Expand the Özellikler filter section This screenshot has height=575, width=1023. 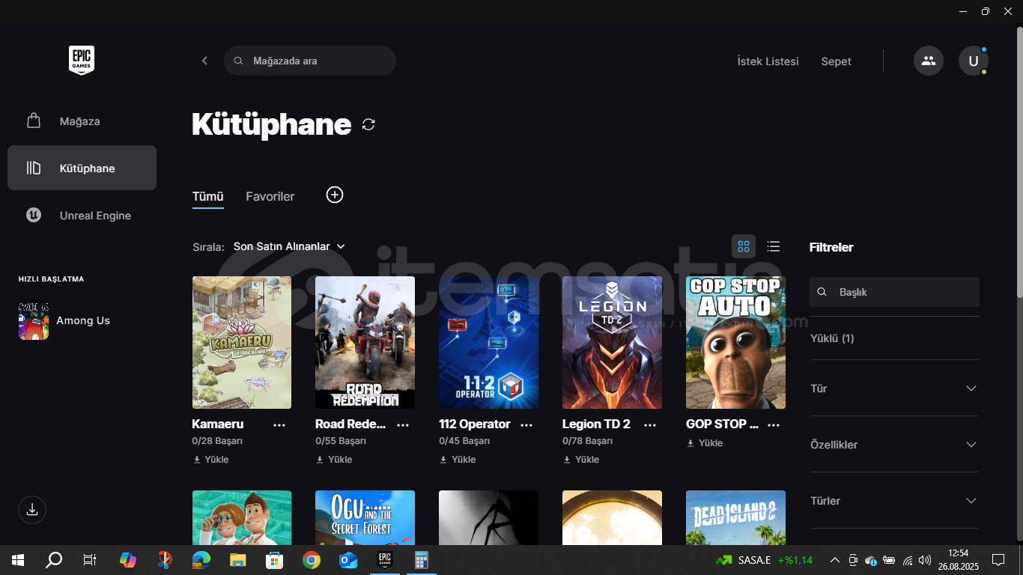[894, 445]
